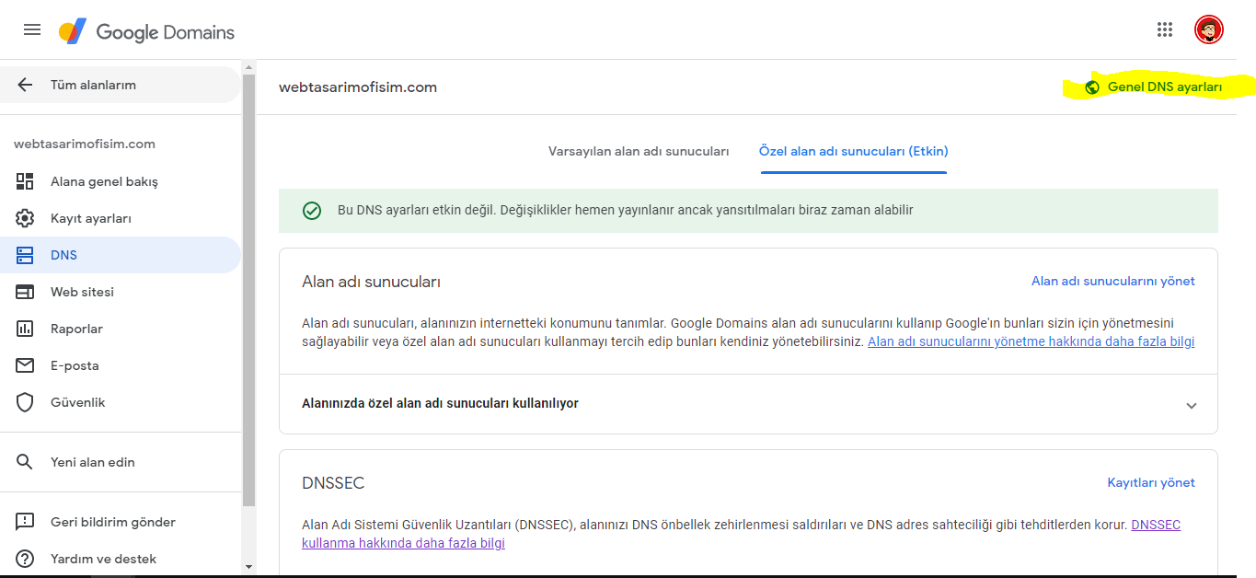
Task: Click the Güvenlik shield icon
Action: pyautogui.click(x=25, y=402)
